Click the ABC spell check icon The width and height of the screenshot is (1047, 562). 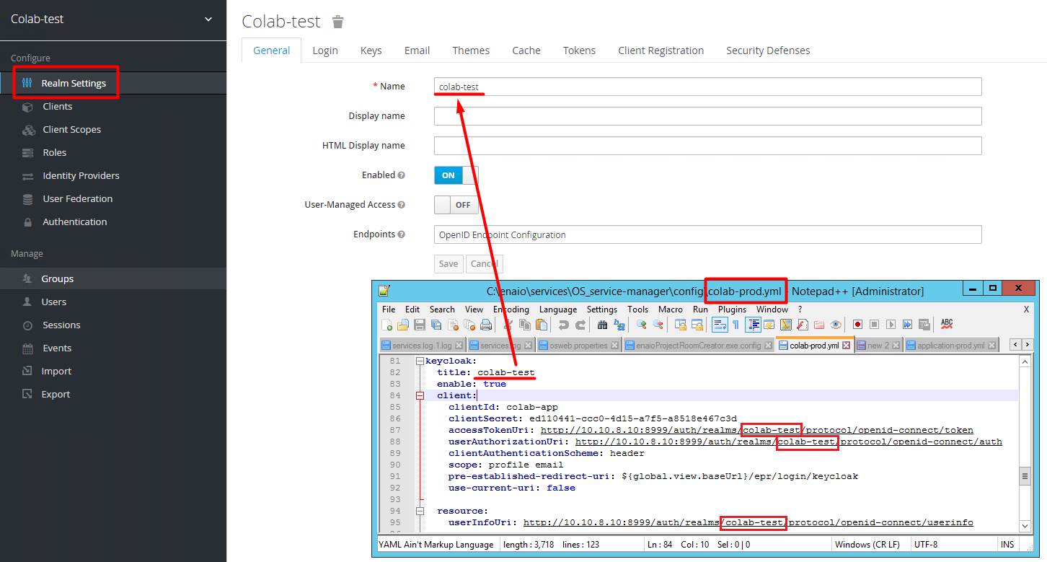point(947,325)
